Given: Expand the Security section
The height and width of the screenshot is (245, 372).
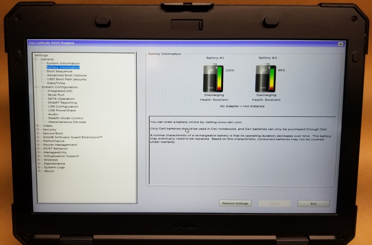Looking at the screenshot, I should (38, 130).
